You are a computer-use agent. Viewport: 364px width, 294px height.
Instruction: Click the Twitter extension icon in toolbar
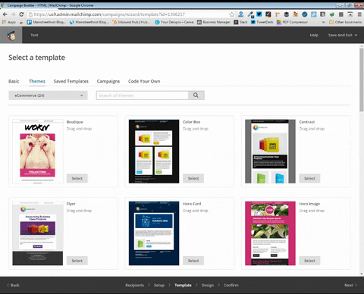coord(259,14)
